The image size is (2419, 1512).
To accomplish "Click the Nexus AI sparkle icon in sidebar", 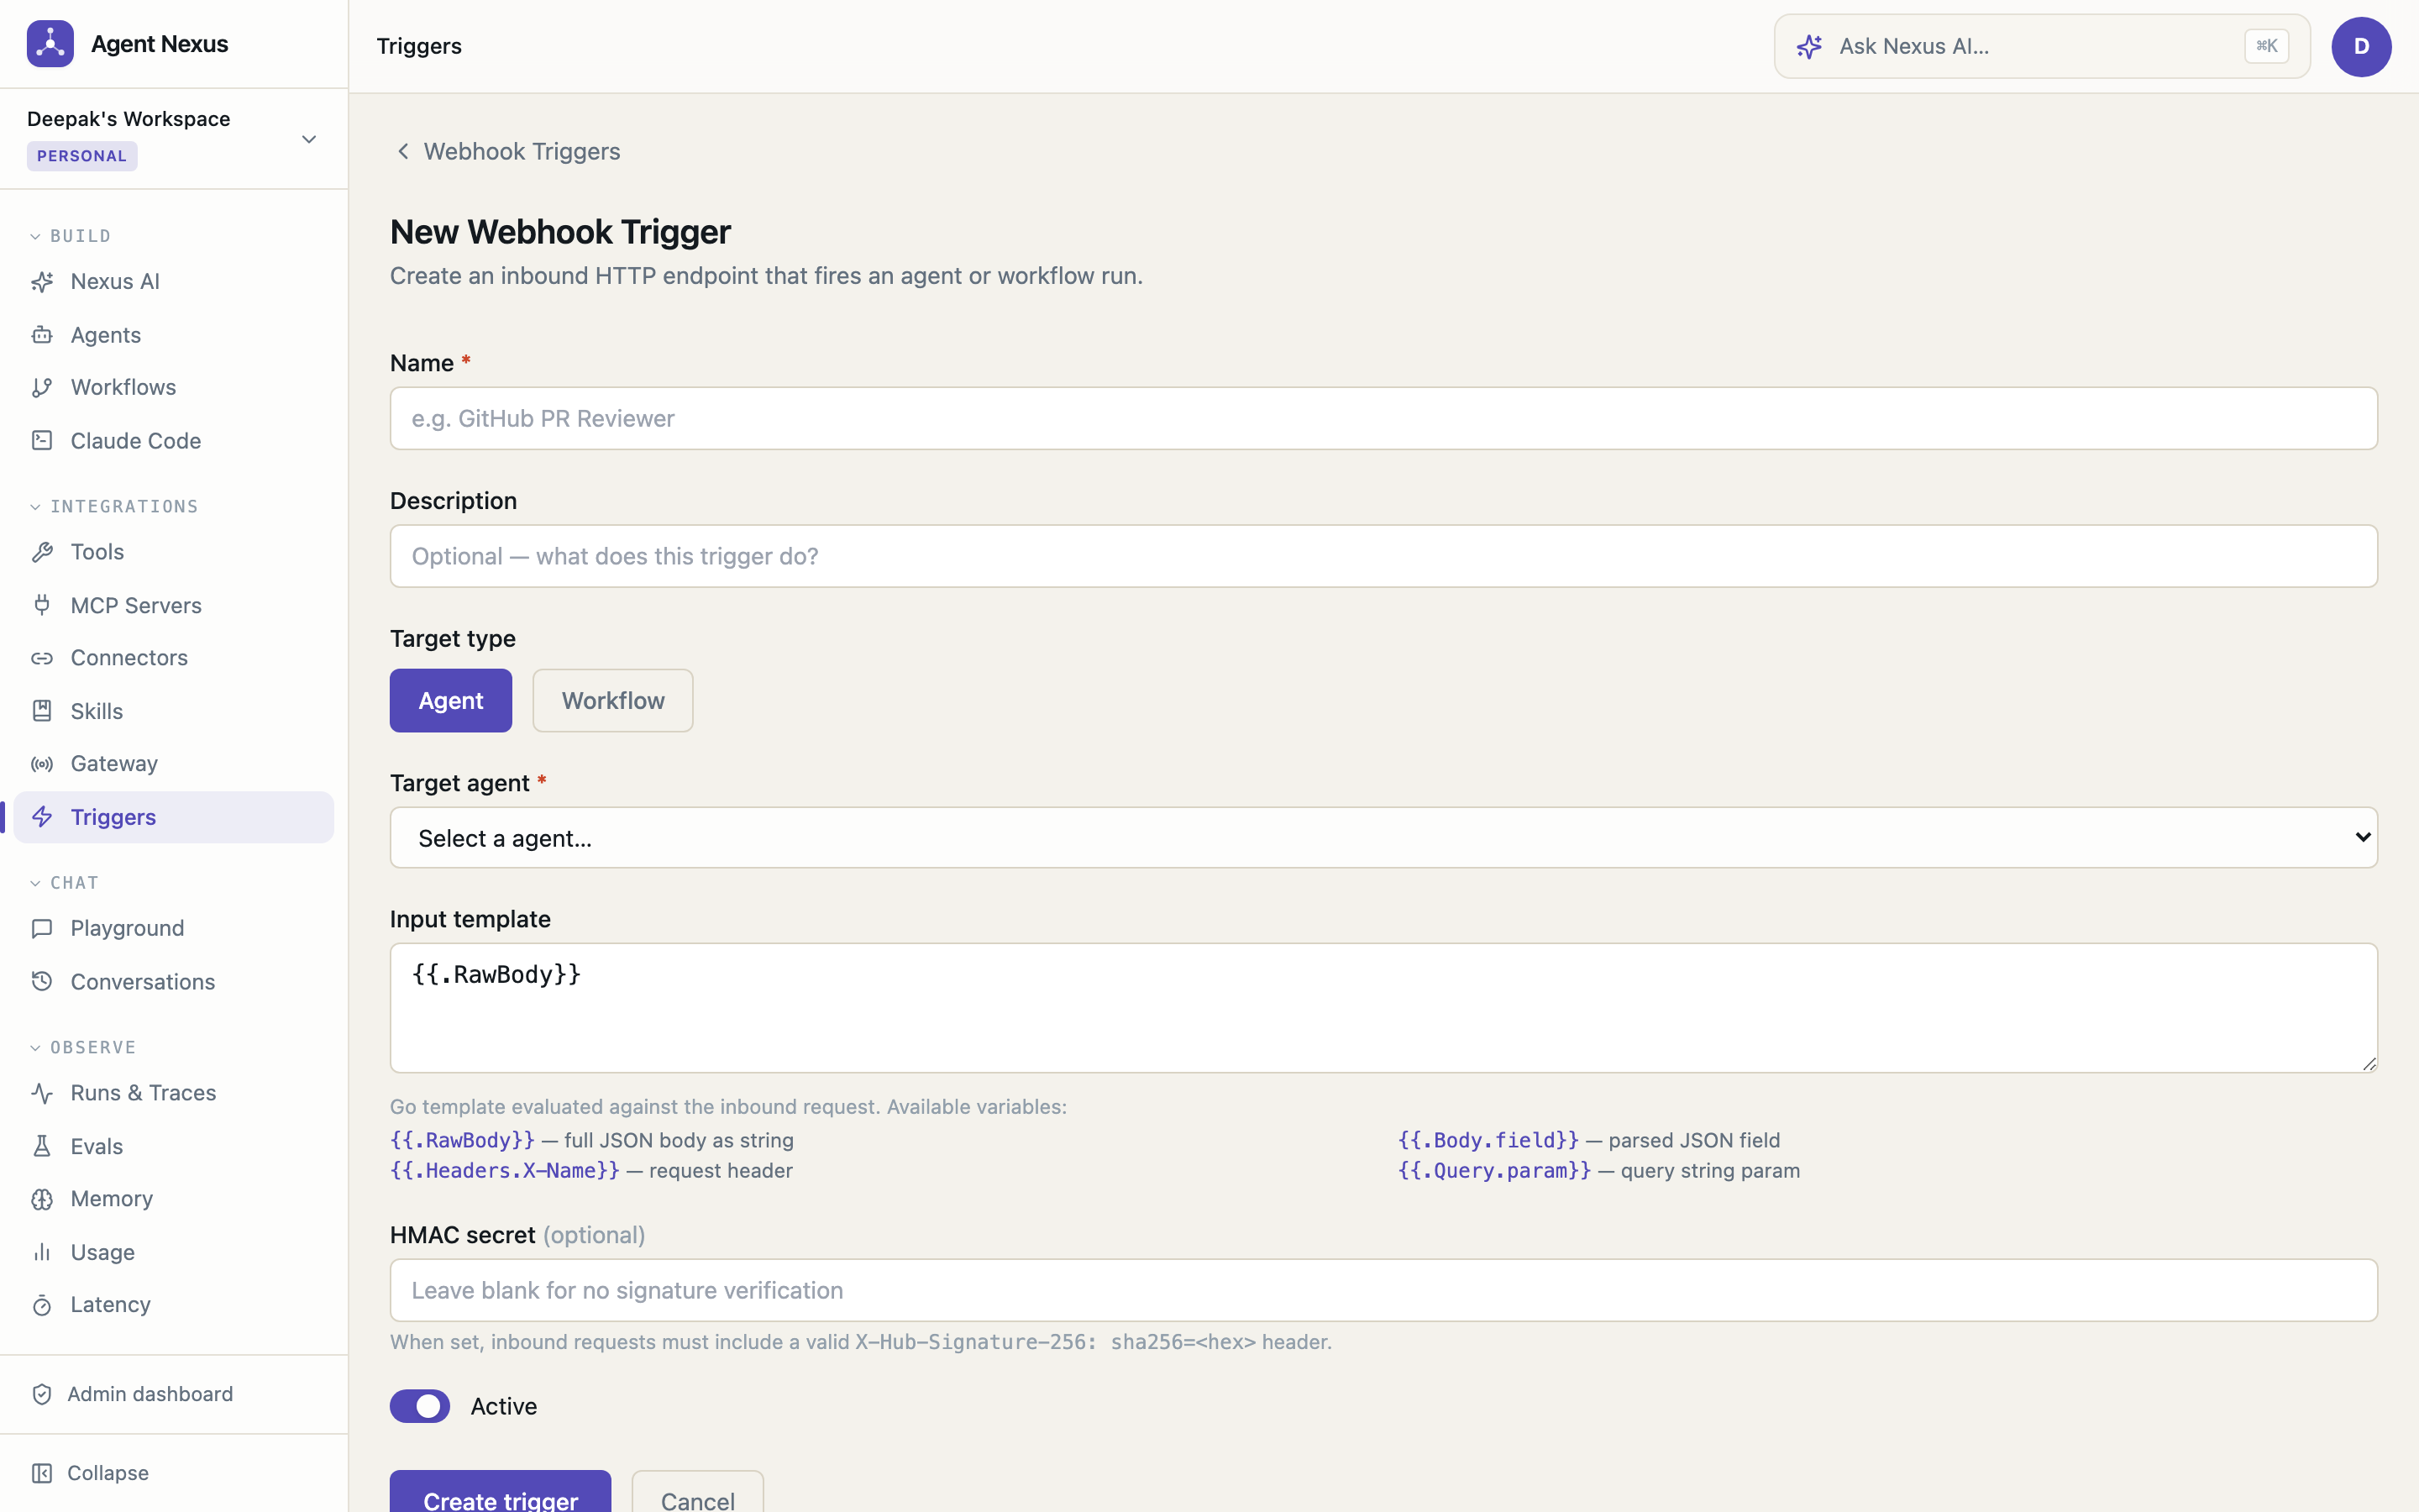I will click(x=42, y=282).
